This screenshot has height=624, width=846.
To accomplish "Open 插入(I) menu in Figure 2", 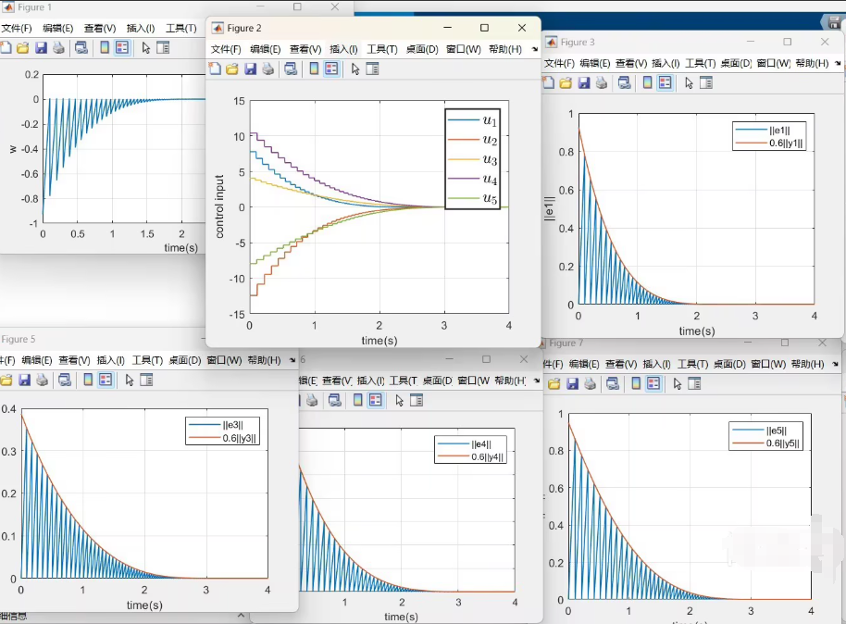I will (343, 49).
